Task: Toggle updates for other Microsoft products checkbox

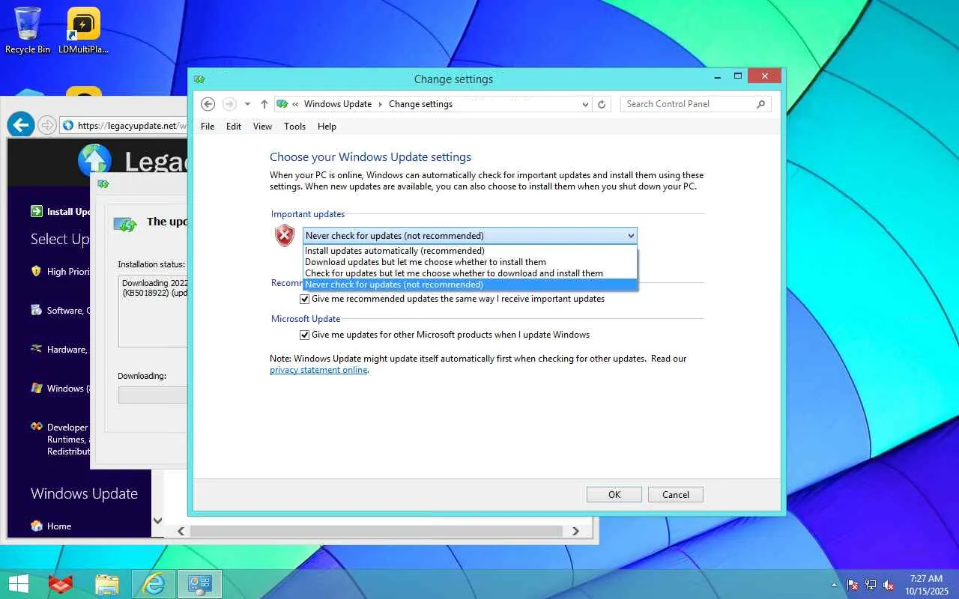Action: 304,335
